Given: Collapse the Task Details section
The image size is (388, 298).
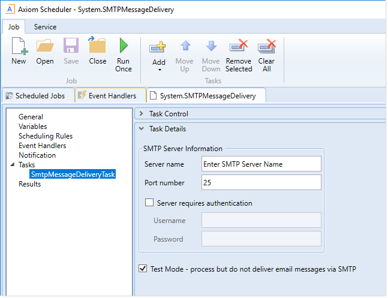Looking at the screenshot, I should [142, 129].
